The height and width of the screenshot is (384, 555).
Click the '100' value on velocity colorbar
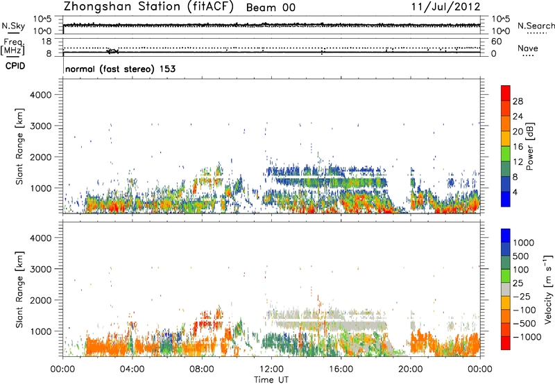click(521, 270)
